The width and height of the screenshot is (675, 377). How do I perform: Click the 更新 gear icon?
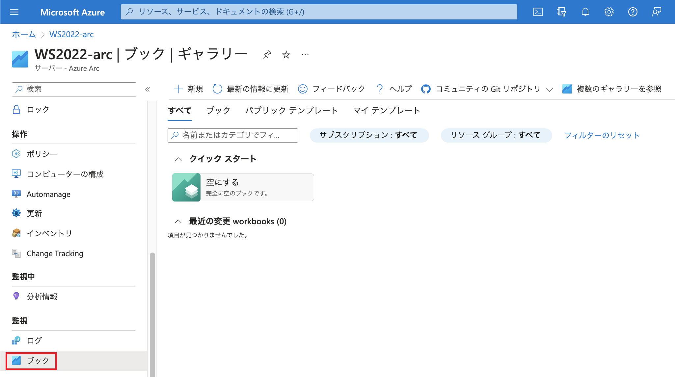click(16, 213)
